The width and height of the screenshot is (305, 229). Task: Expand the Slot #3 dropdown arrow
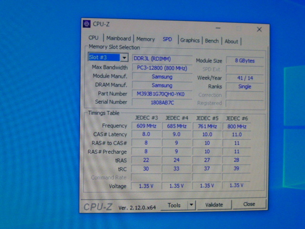pyautogui.click(x=124, y=58)
